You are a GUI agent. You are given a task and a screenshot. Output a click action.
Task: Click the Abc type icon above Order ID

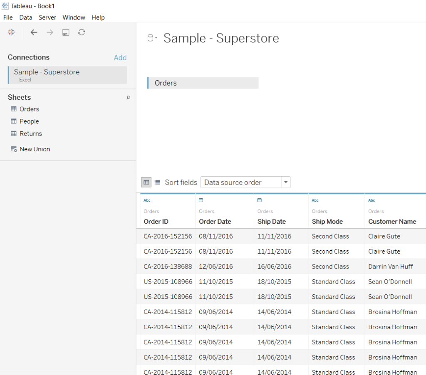coord(147,200)
